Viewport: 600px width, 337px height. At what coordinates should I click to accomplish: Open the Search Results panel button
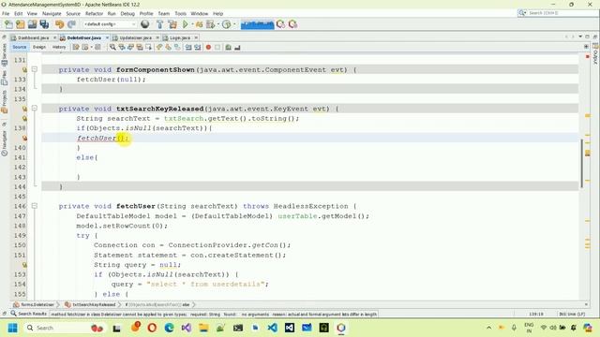tap(28, 314)
